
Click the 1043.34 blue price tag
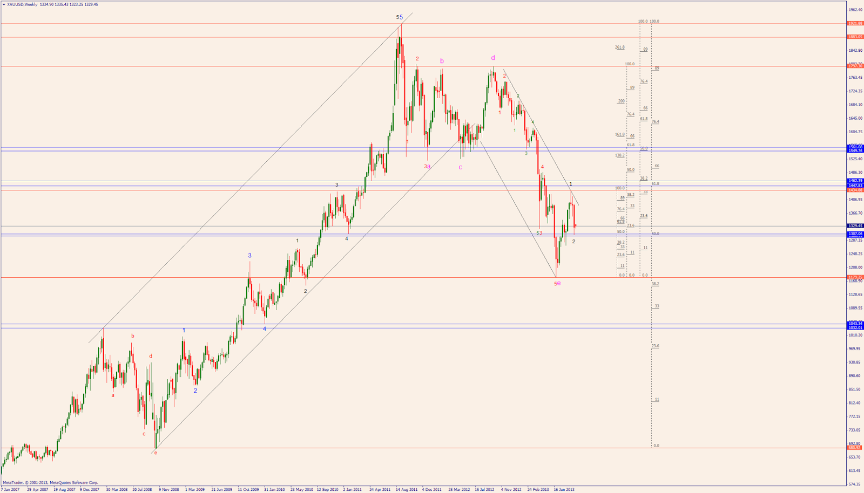click(855, 324)
